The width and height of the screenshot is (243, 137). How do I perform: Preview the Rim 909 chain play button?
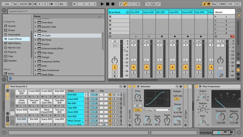click(86, 103)
